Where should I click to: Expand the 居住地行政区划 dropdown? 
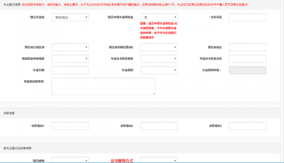click(x=70, y=47)
